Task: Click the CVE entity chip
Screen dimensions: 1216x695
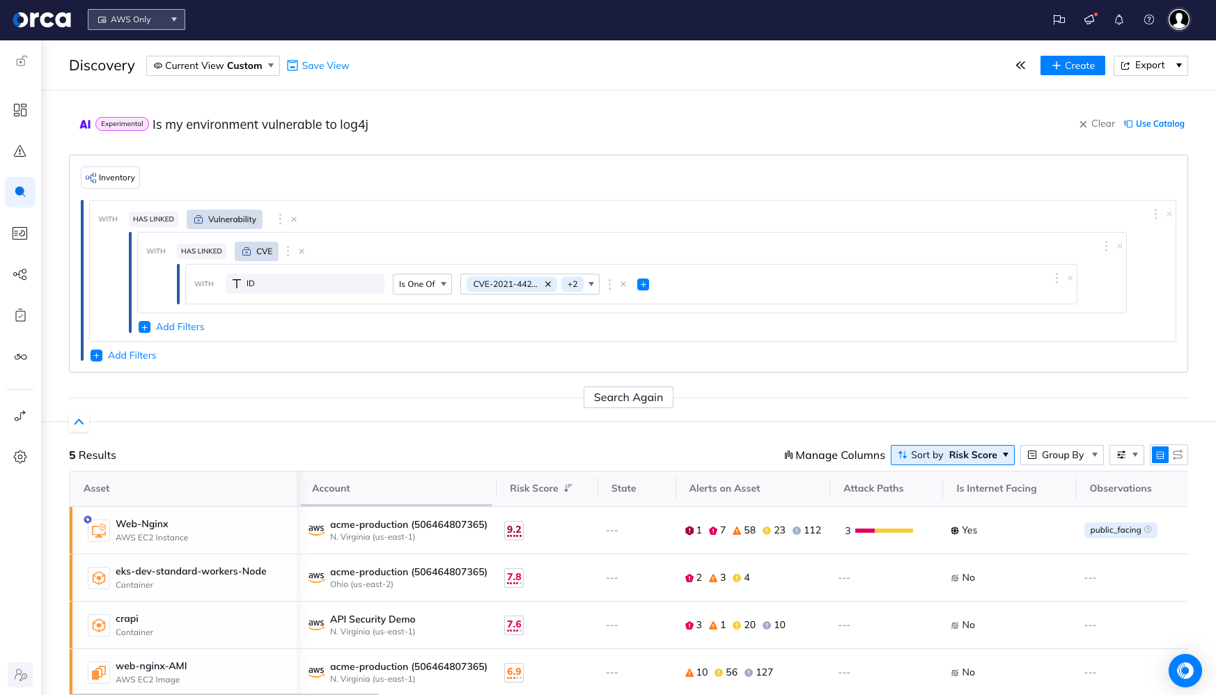Action: click(256, 251)
